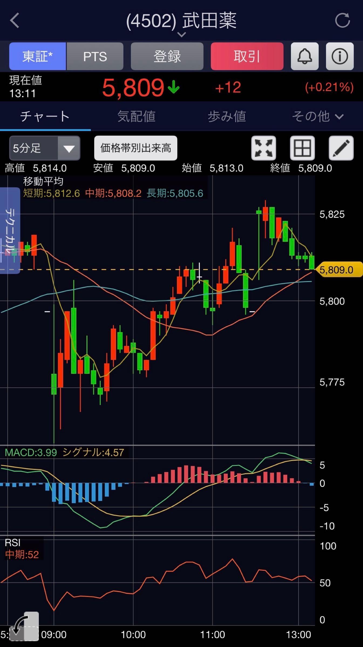Open the price alert bell

(305, 56)
